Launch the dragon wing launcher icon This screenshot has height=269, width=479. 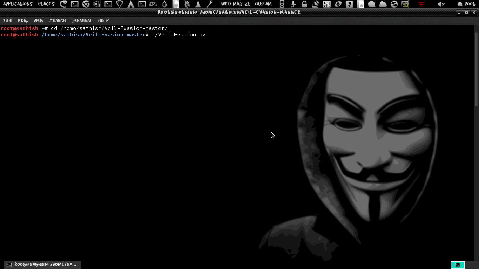click(x=187, y=4)
